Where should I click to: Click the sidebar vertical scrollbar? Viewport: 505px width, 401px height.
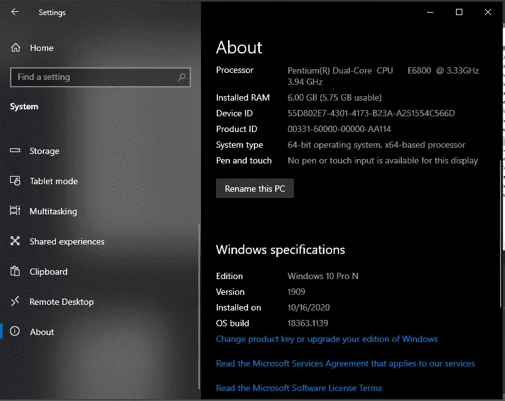199,306
